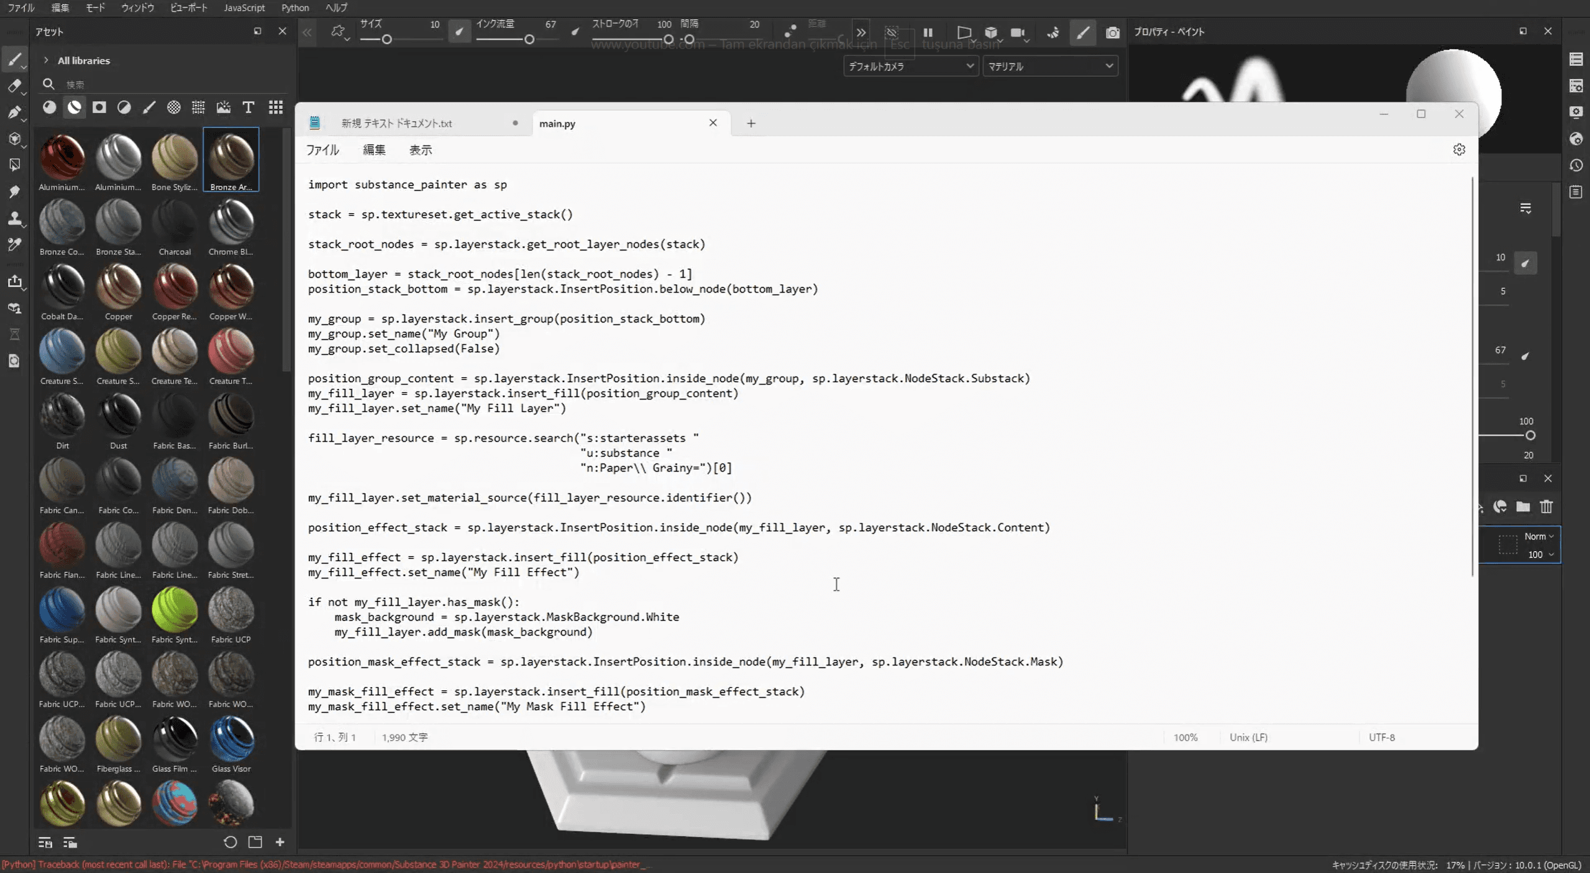The image size is (1590, 873).
Task: Open the デフォルトカメラ camera dropdown
Action: click(910, 66)
